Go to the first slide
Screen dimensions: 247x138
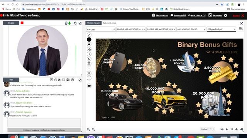222,129
